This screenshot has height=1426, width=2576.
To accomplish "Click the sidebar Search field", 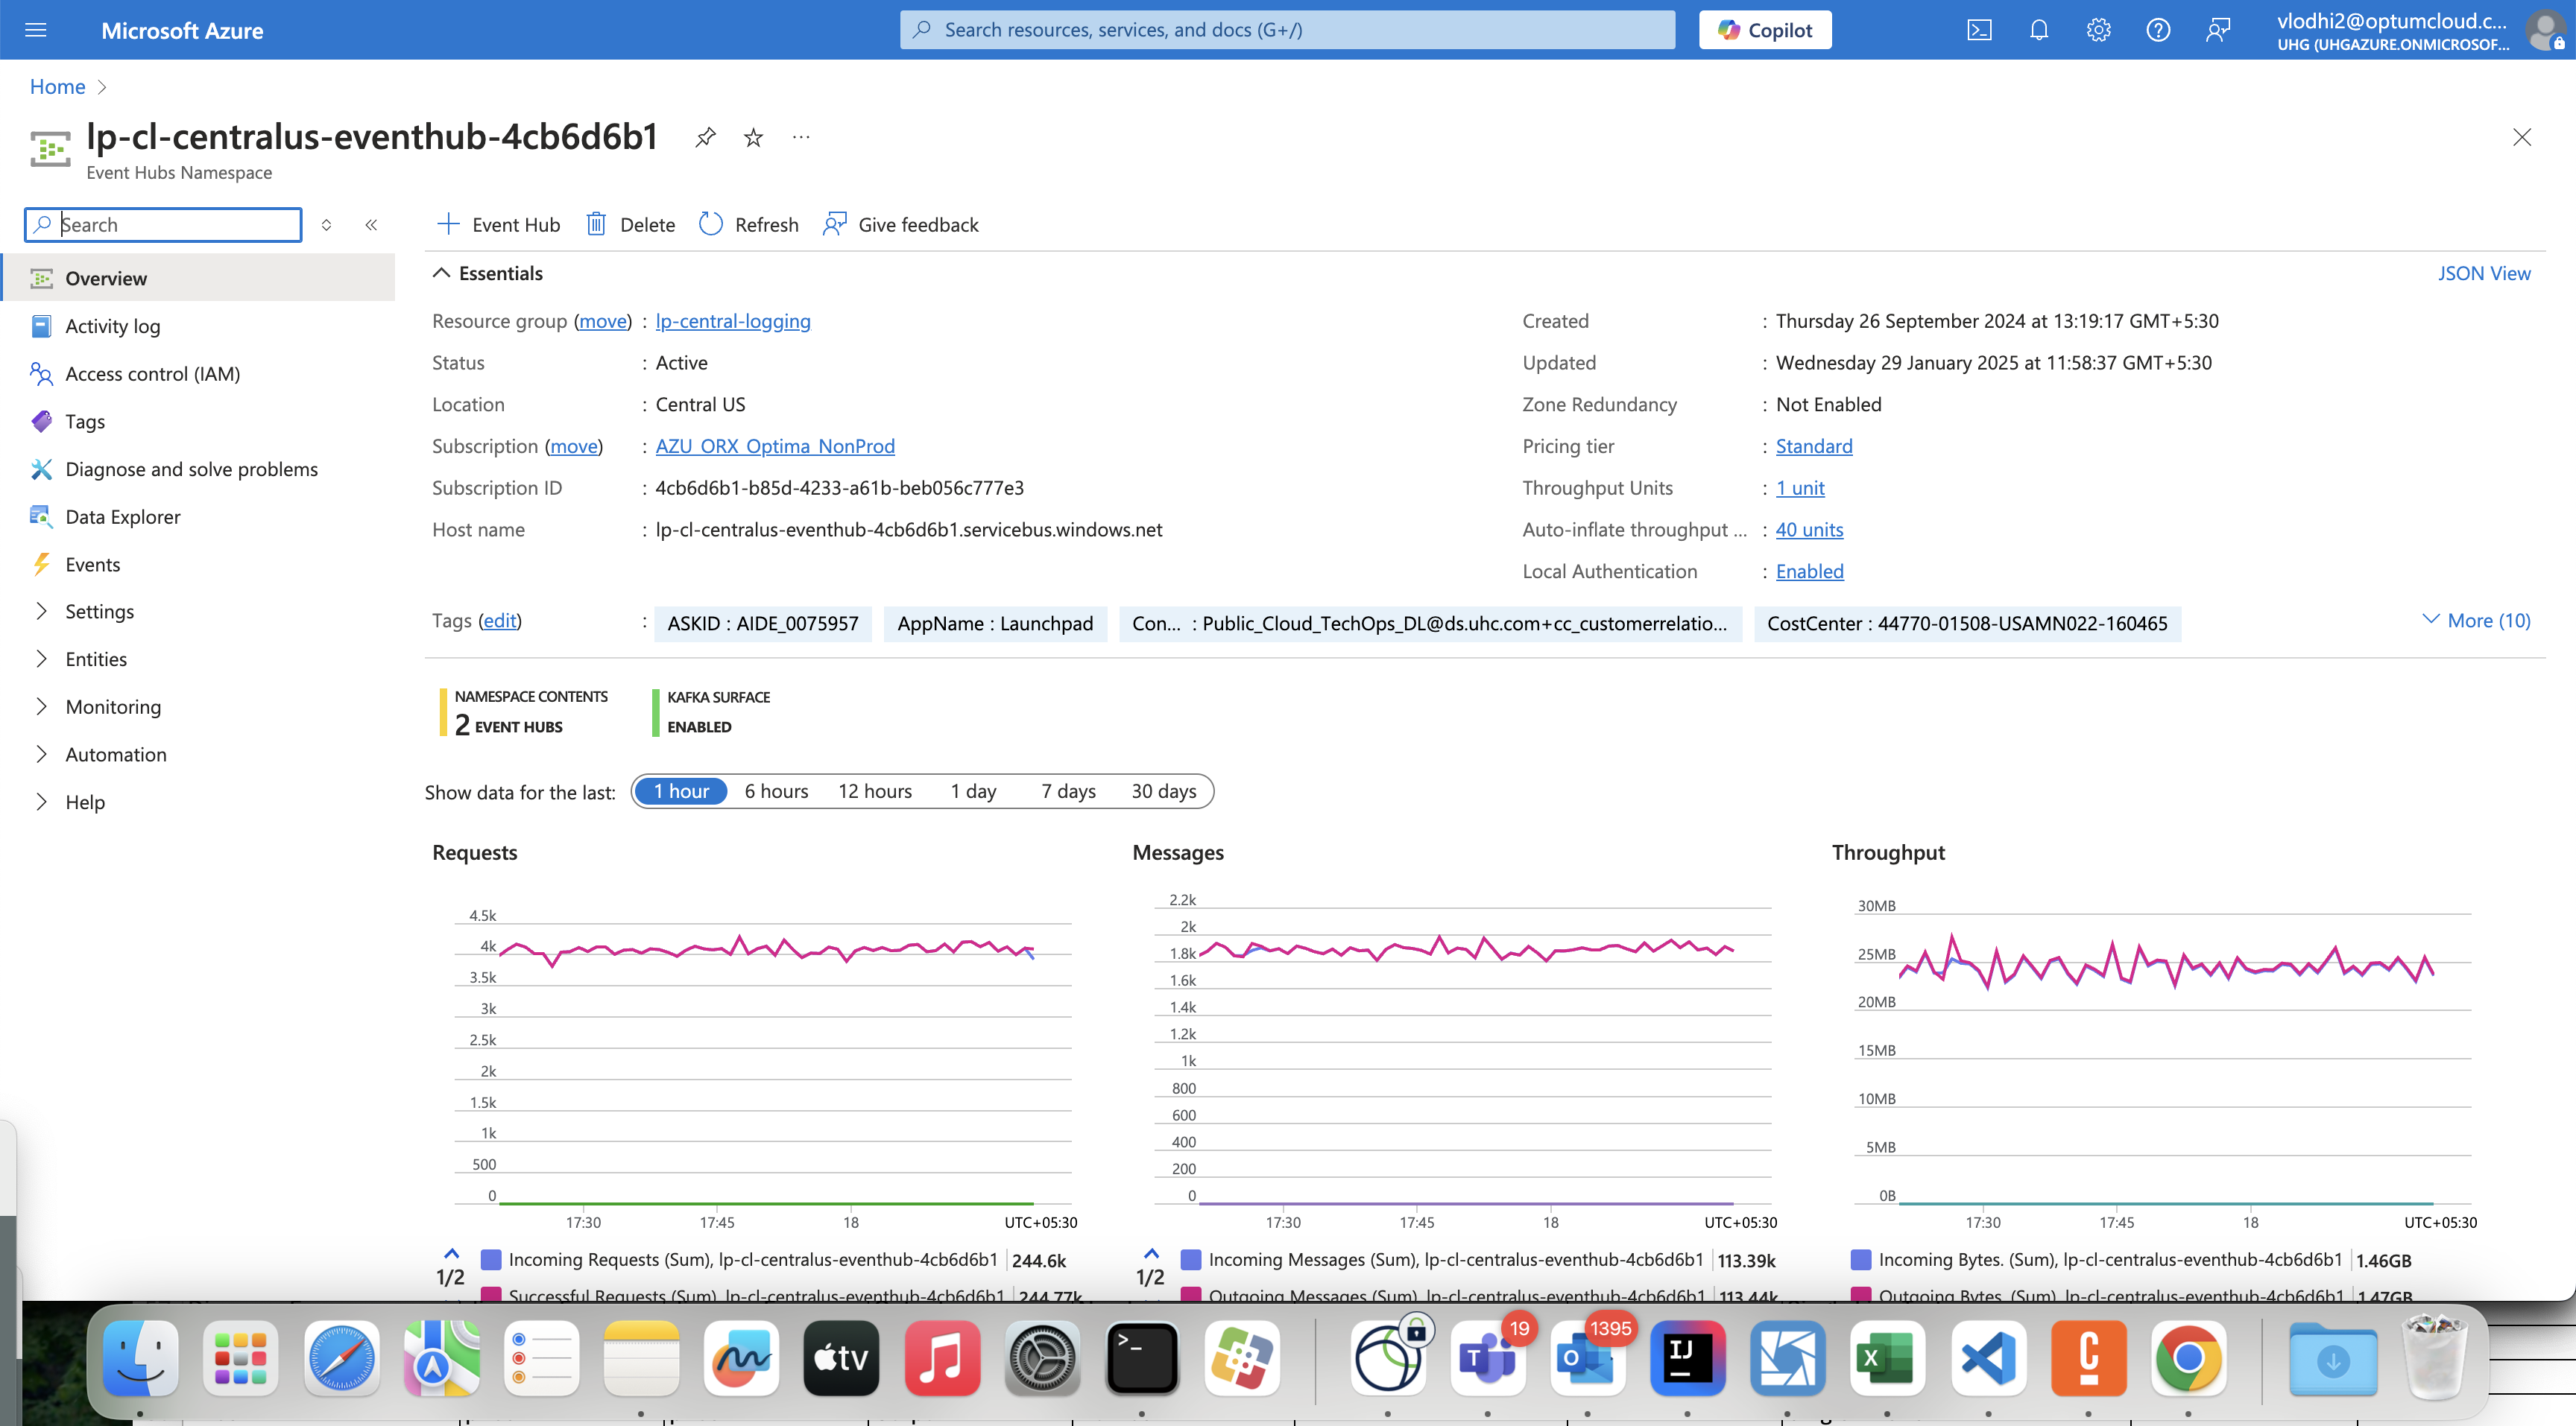I will click(163, 225).
